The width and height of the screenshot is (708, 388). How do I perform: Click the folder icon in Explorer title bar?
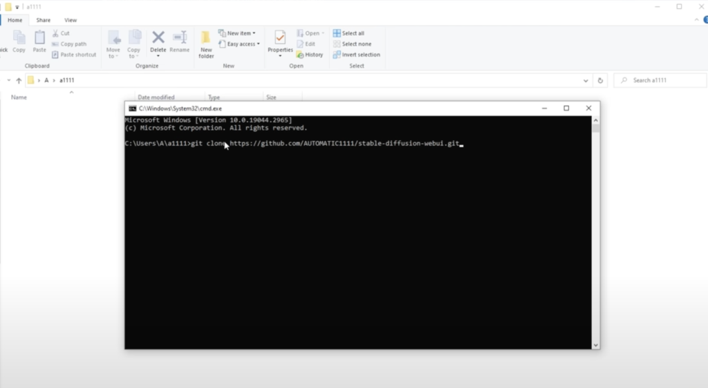tap(8, 7)
